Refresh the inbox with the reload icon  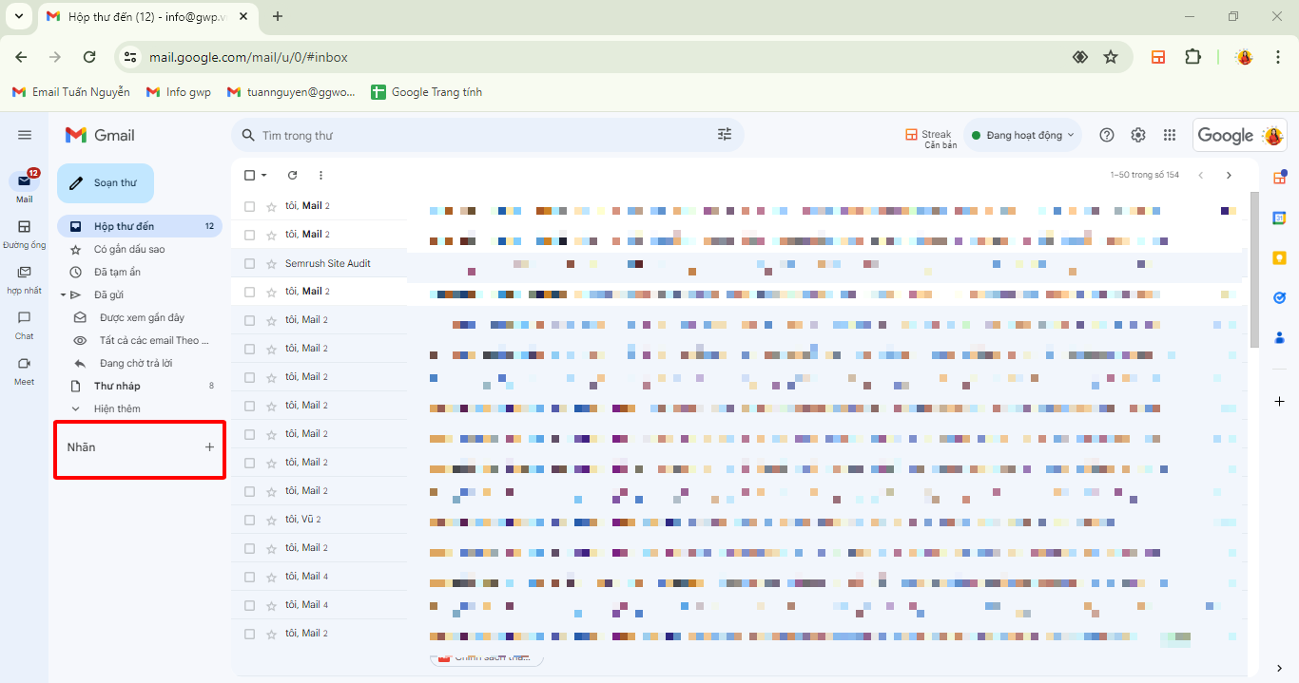[292, 175]
